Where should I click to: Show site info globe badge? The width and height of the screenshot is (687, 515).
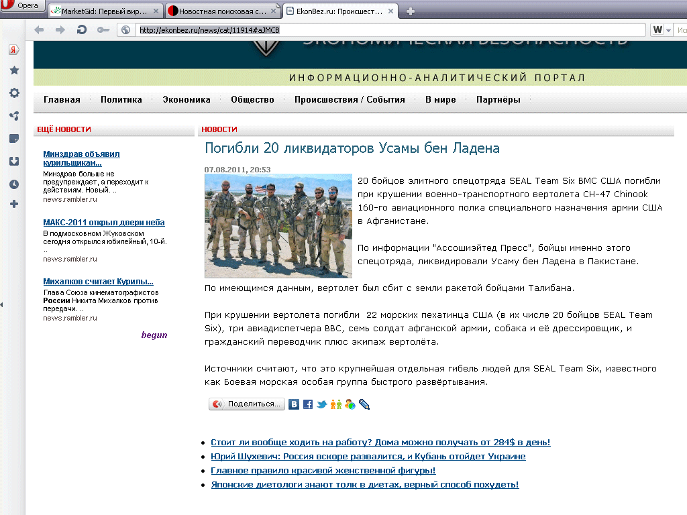click(126, 30)
